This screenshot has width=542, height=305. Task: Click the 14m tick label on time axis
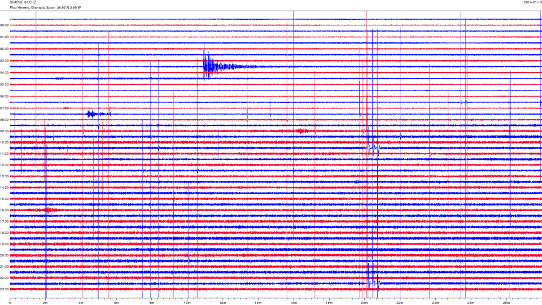point(258,303)
